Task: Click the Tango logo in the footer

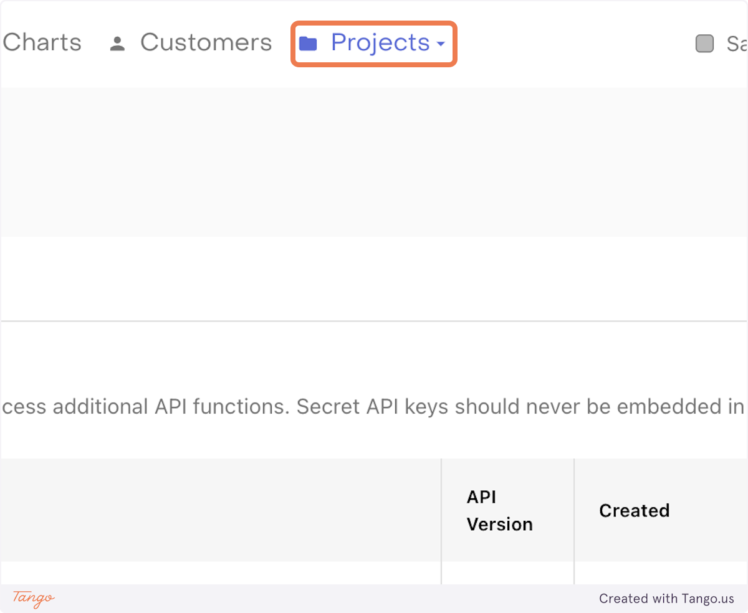Action: (x=34, y=599)
